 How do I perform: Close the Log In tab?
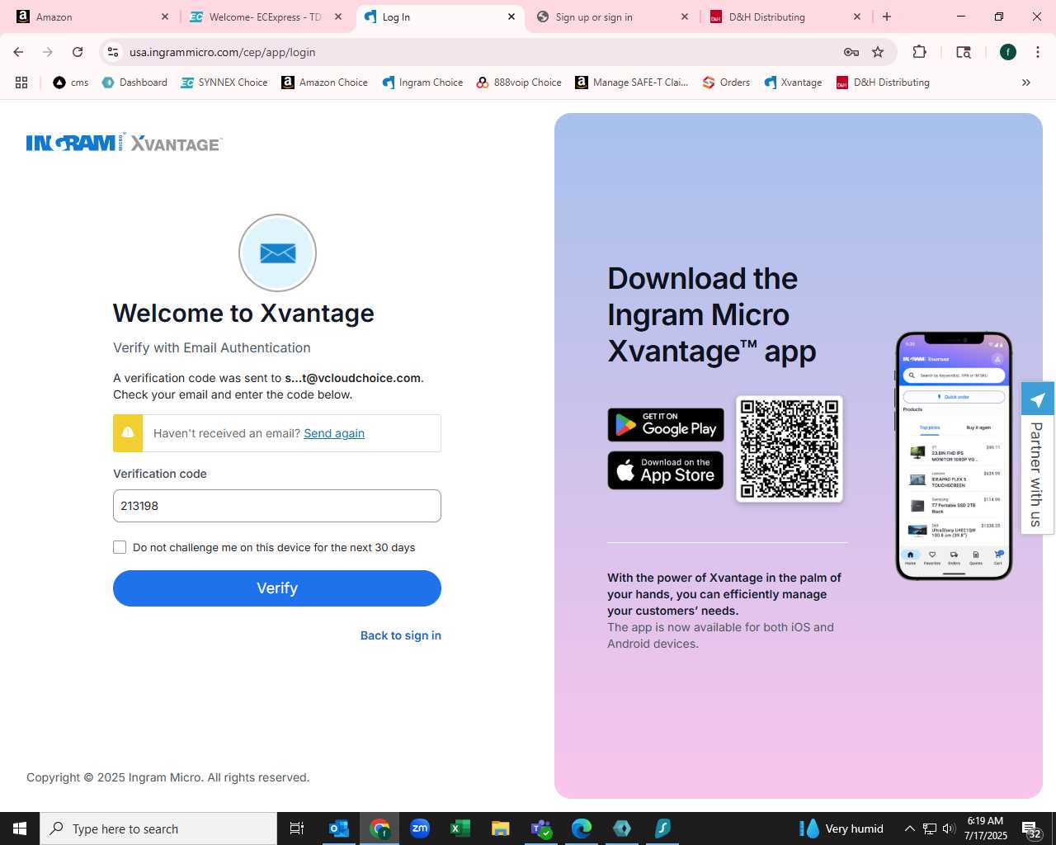511,17
